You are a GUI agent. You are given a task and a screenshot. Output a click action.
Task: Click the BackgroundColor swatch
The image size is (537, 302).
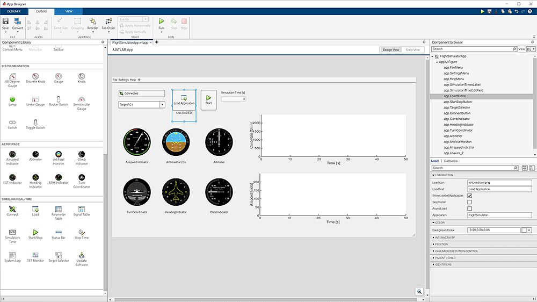click(x=524, y=230)
